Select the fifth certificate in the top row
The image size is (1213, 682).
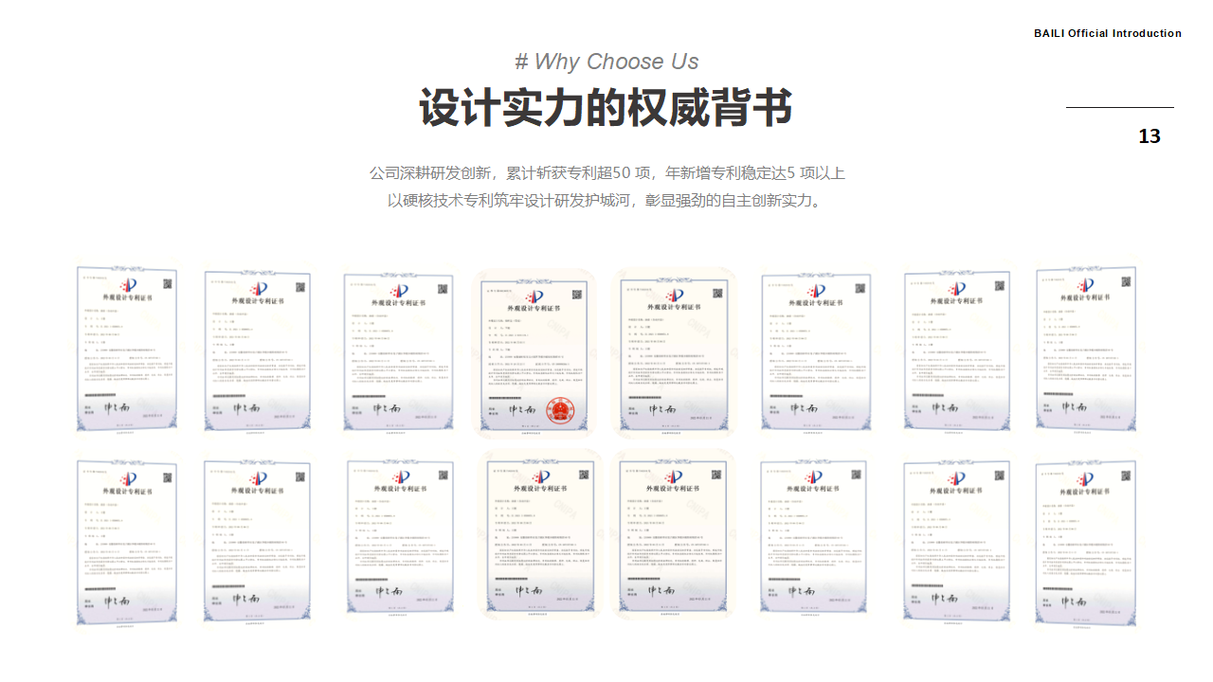pyautogui.click(x=673, y=351)
